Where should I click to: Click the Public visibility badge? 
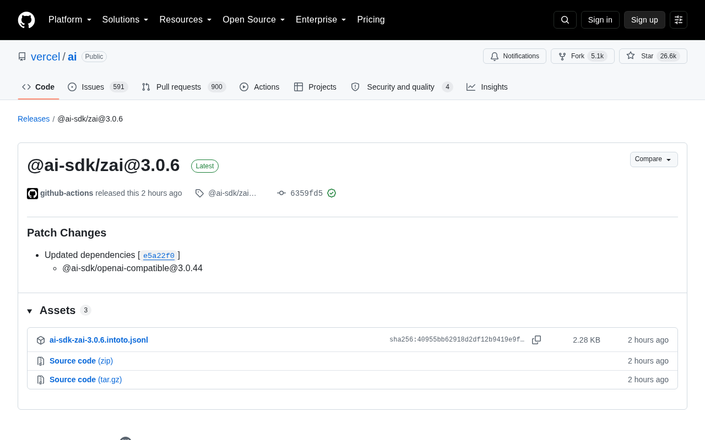[x=94, y=57]
